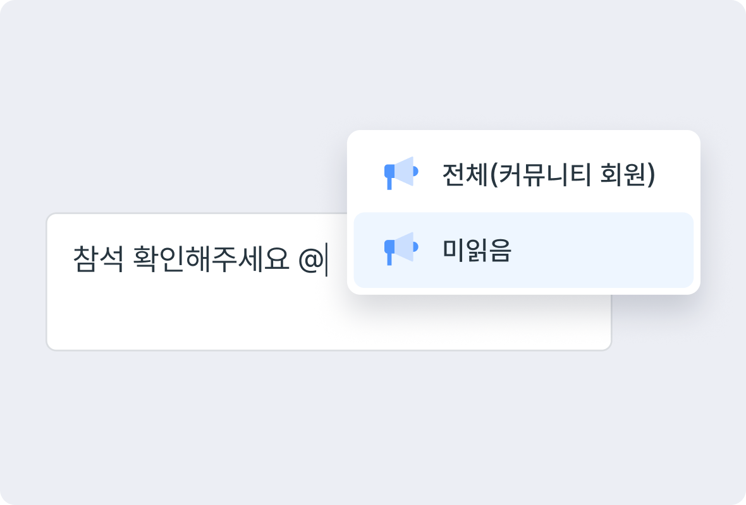Click the gray background outside the popup
The image size is (746, 505).
pyautogui.click(x=190, y=95)
